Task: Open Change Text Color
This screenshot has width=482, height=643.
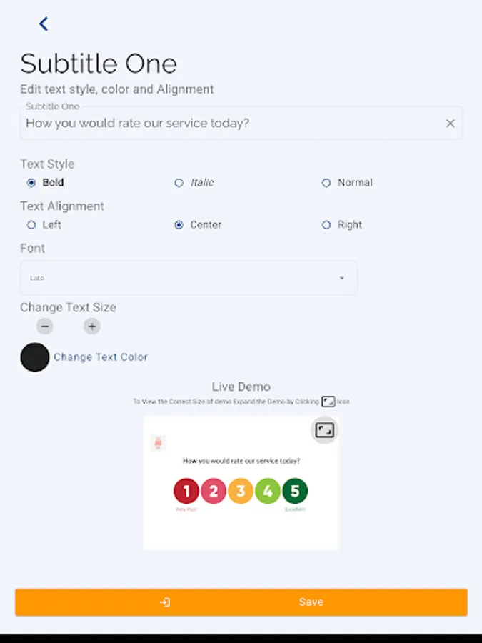Action: [101, 357]
